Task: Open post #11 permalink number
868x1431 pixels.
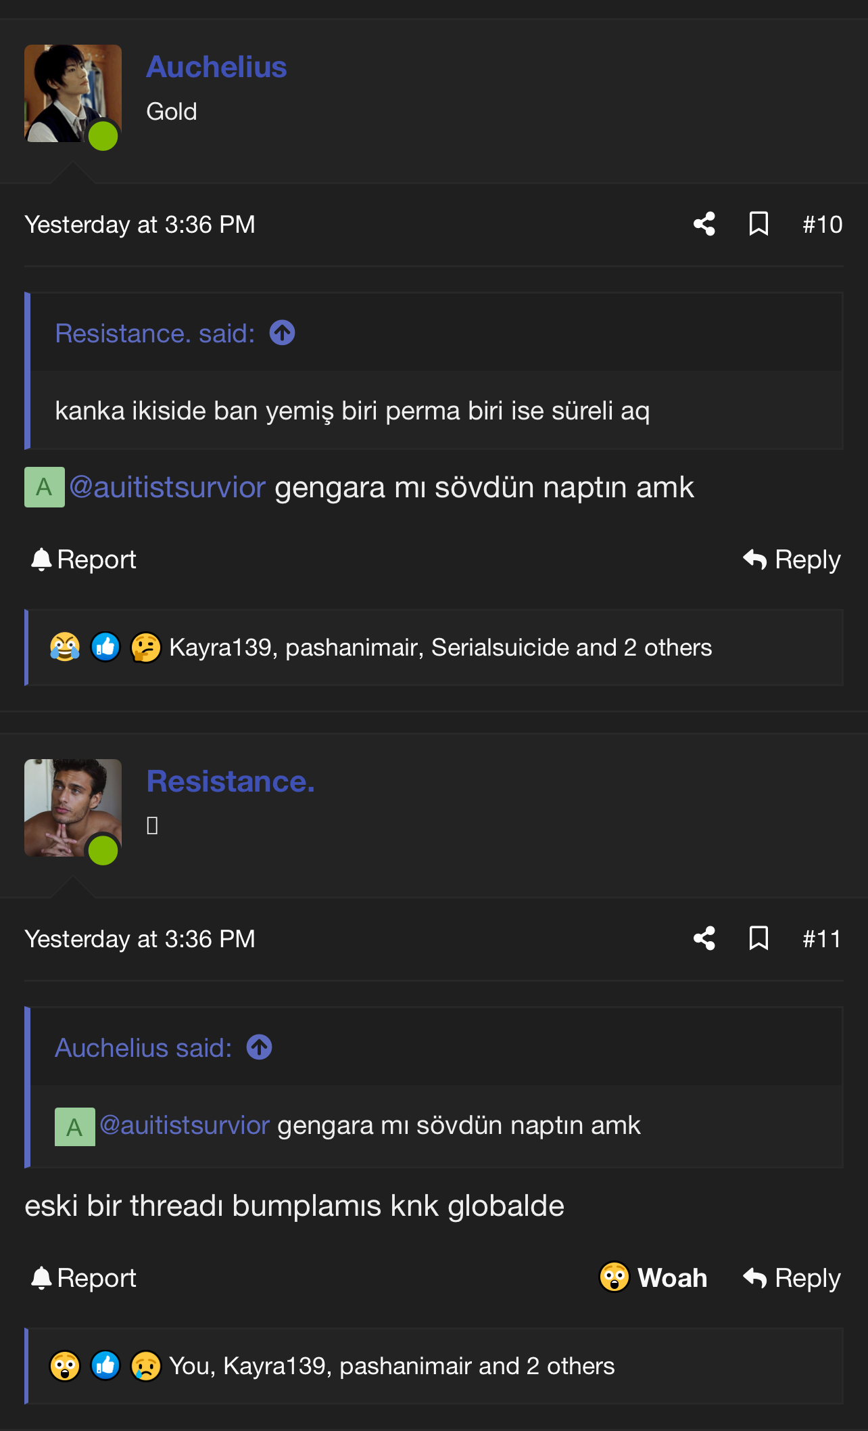Action: point(822,938)
